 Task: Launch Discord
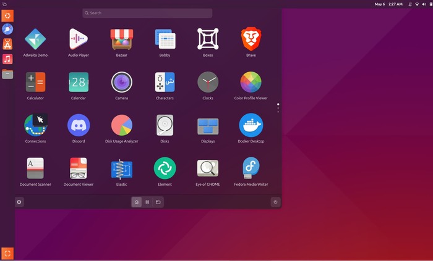point(79,125)
